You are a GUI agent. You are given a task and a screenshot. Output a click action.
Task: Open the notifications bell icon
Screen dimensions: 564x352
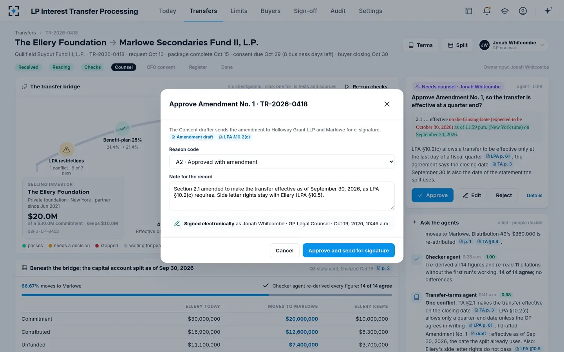coord(487,11)
